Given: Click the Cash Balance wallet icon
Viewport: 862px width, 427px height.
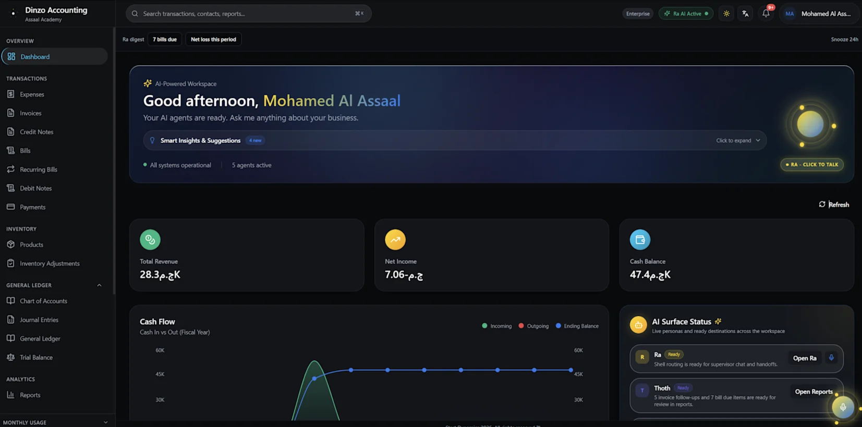Looking at the screenshot, I should coord(640,240).
